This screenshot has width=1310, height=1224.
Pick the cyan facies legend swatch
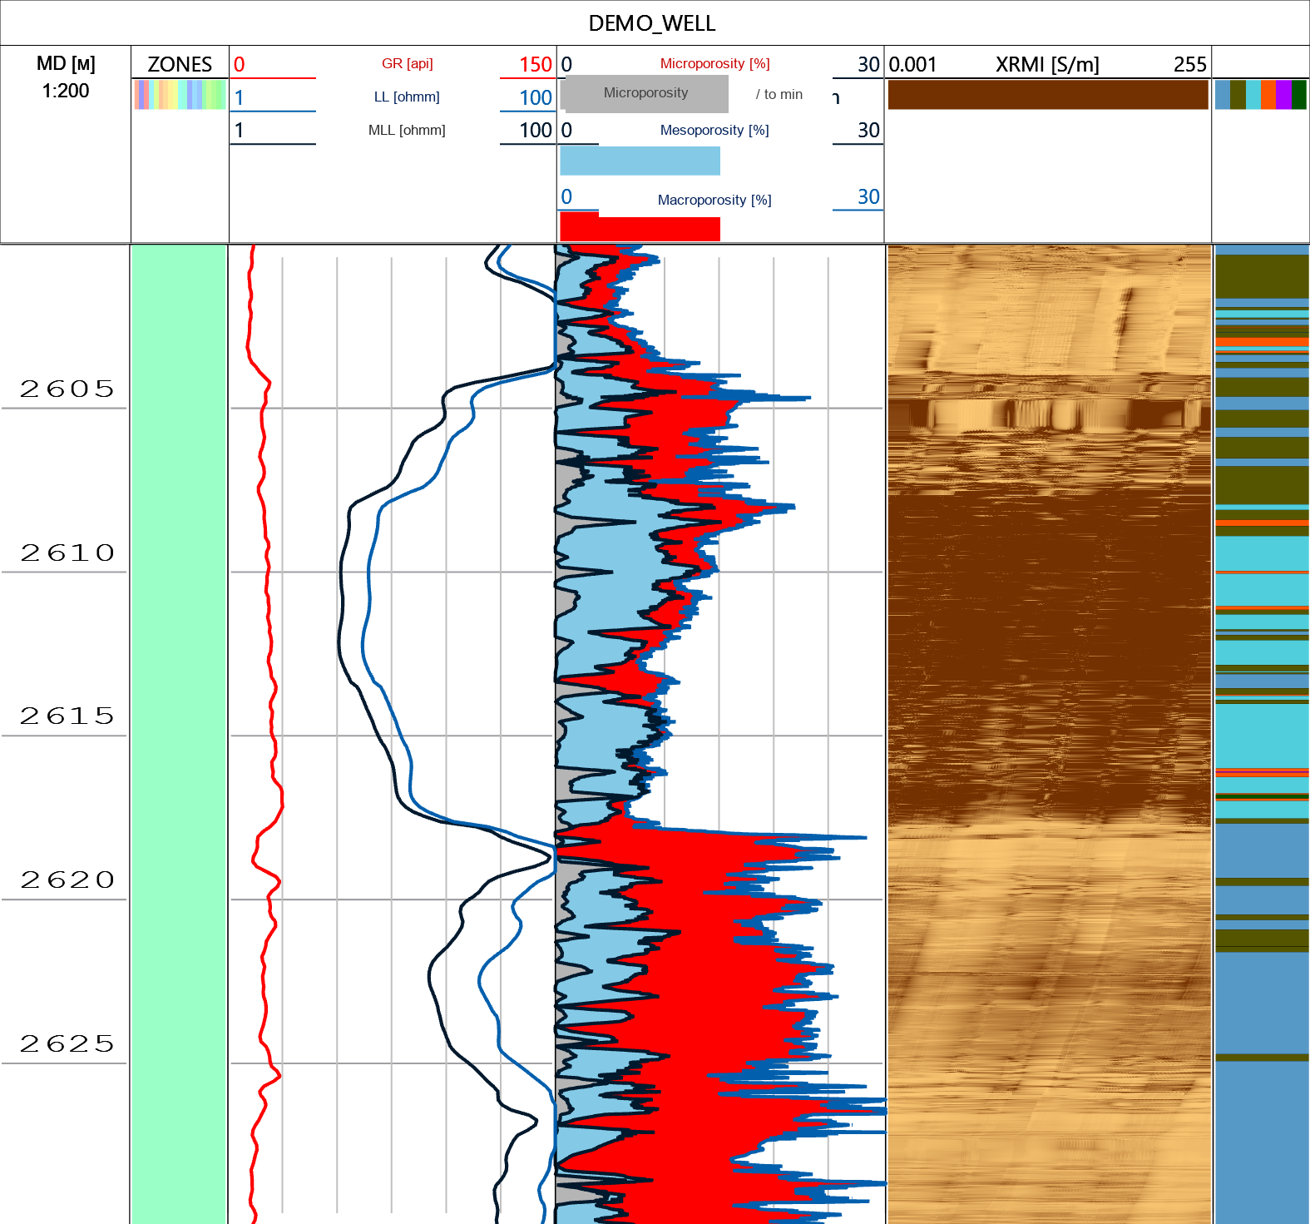(x=1253, y=95)
